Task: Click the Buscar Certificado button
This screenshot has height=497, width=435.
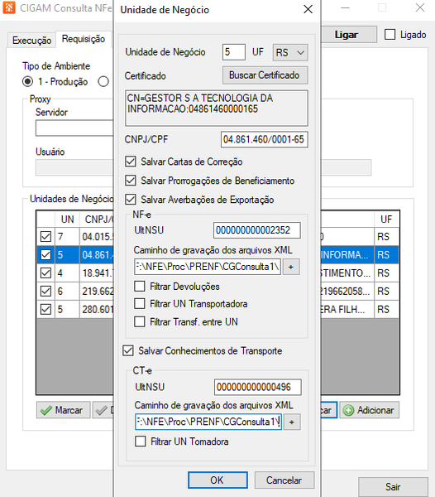Action: pyautogui.click(x=265, y=75)
